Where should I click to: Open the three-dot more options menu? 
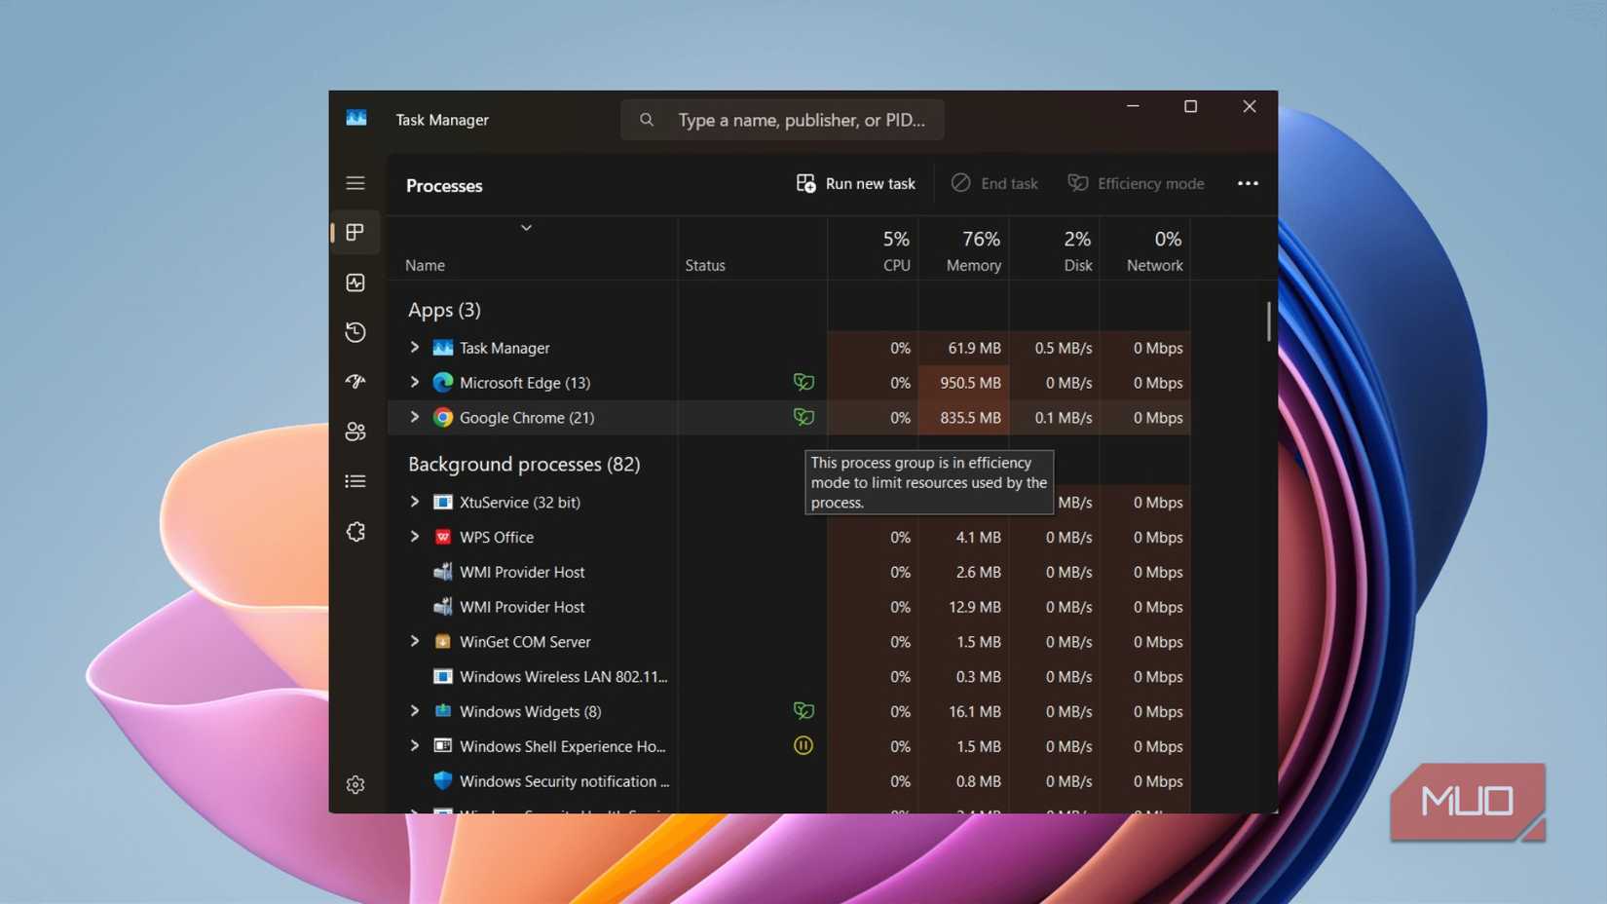coord(1248,183)
